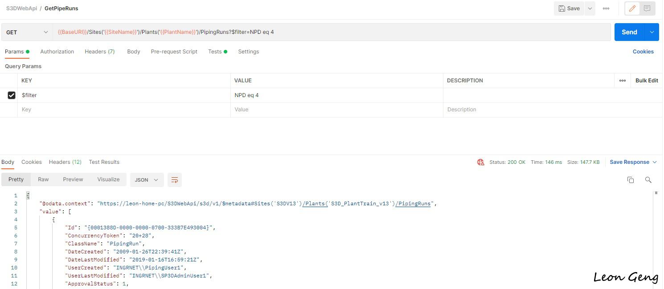664x289 pixels.
Task: Click the 'Status: 200 OK' text
Action: click(x=507, y=162)
